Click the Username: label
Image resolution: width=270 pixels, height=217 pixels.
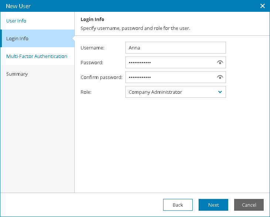92,48
